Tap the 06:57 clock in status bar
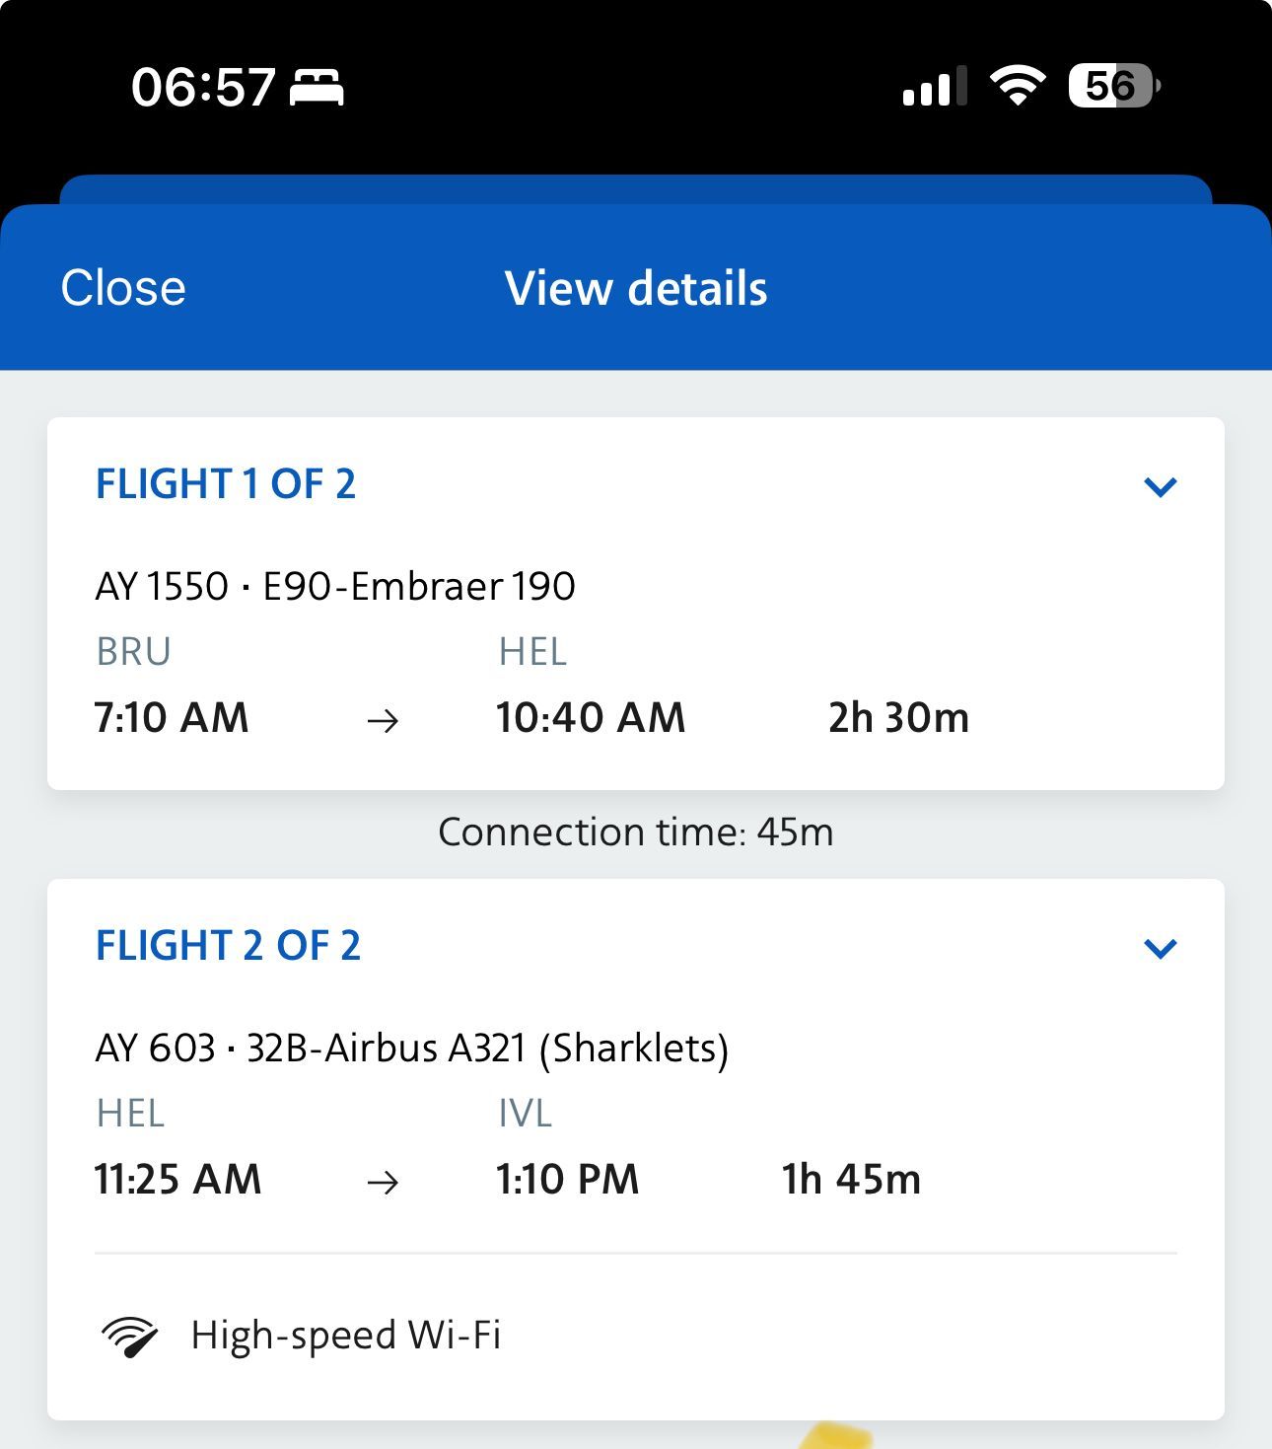1272x1449 pixels. (203, 87)
